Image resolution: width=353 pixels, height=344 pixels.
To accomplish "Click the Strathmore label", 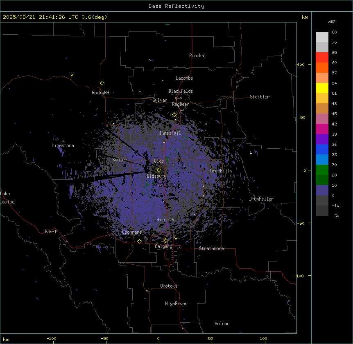I will pos(211,248).
